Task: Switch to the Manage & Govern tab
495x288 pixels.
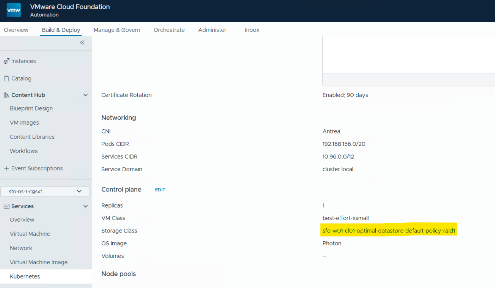Action: [117, 30]
